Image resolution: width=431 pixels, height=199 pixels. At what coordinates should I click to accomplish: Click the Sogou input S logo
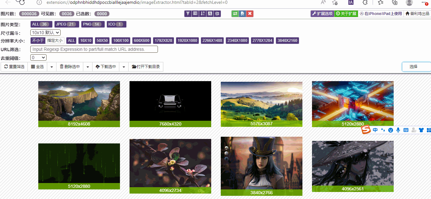coord(366,130)
